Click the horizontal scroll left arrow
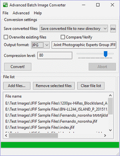 [6, 135]
